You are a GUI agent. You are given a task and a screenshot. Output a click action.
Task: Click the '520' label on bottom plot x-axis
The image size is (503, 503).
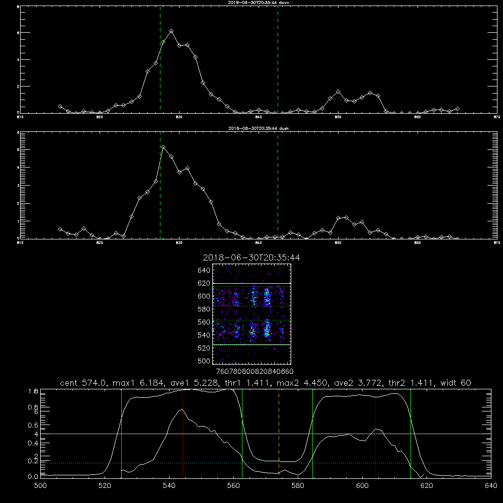pos(105,486)
